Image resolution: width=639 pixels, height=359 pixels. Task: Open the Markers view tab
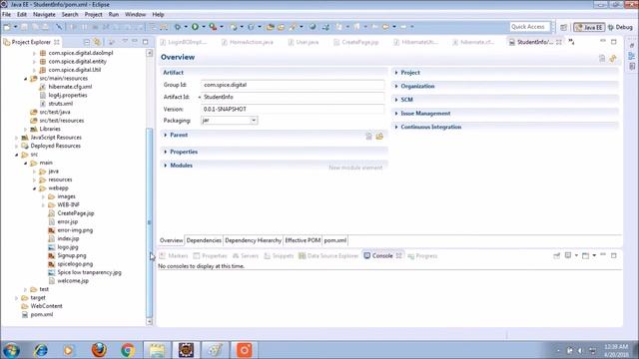pyautogui.click(x=174, y=255)
